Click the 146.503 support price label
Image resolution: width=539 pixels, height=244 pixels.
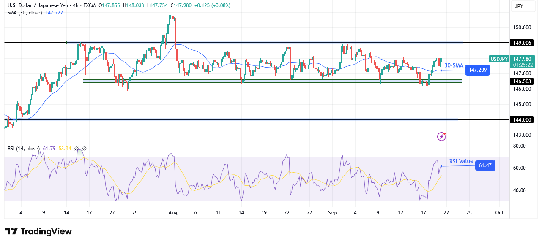click(521, 81)
